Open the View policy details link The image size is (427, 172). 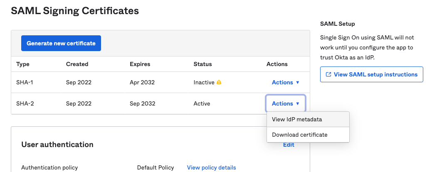point(211,167)
